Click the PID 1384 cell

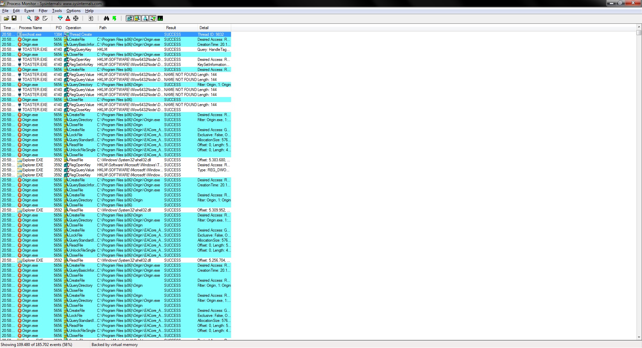[58, 34]
